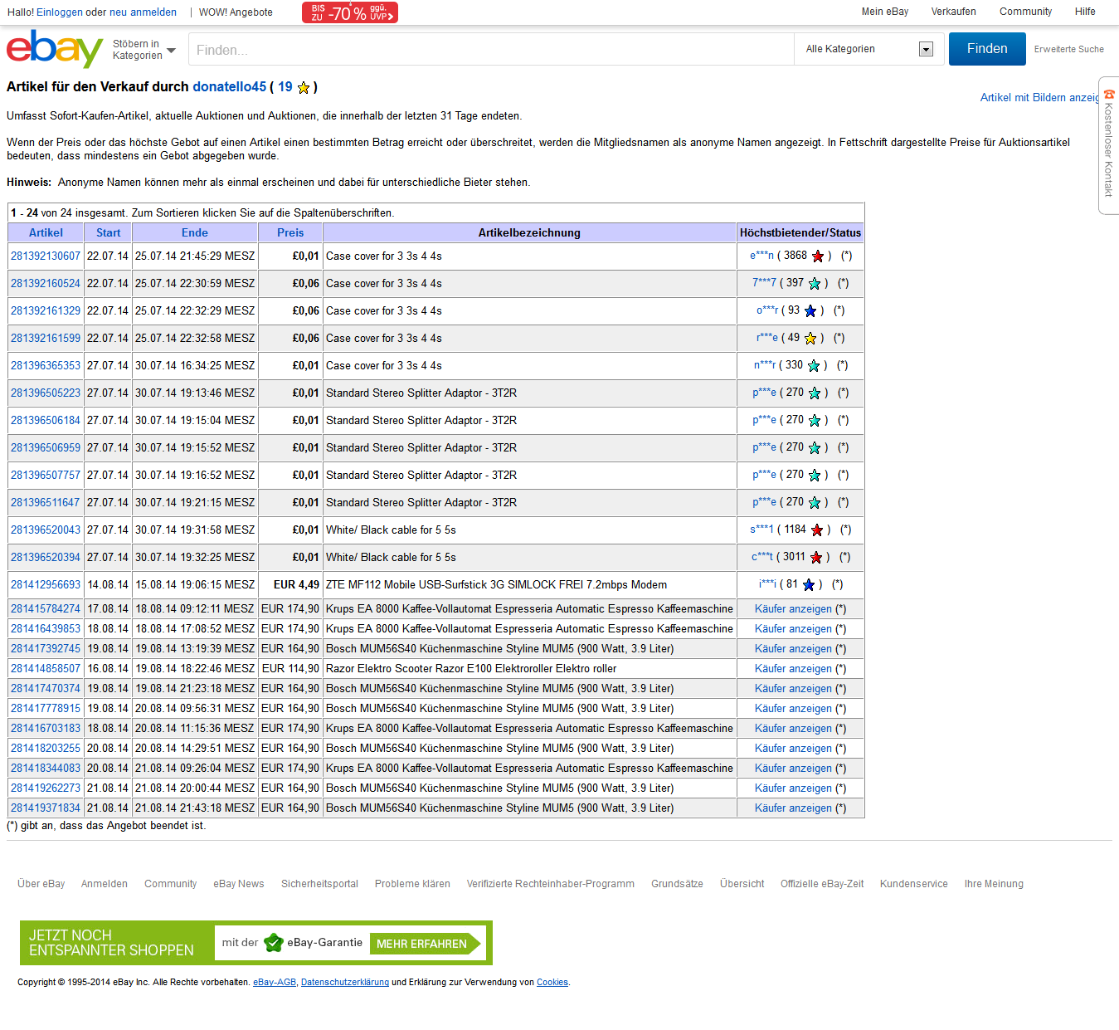Click red star for bidder c***t
The height and width of the screenshot is (1030, 1119).
[x=816, y=558]
